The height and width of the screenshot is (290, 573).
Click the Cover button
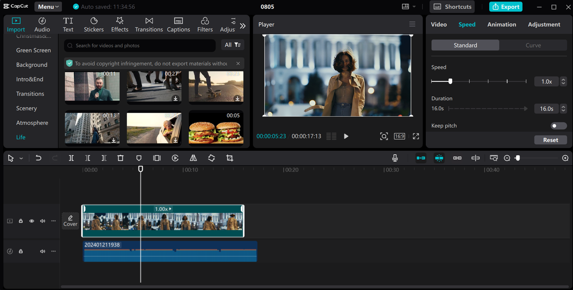(x=70, y=221)
